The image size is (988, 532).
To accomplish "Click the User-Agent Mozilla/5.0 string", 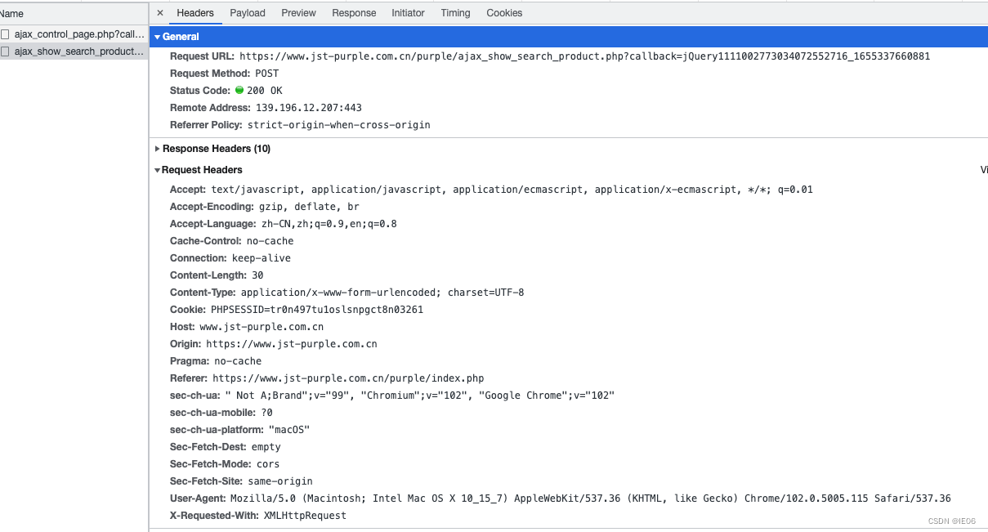I will tap(591, 498).
